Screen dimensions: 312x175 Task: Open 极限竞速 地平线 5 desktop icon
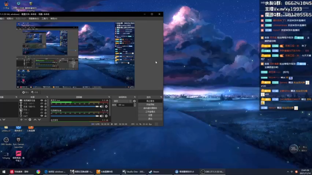(x=18, y=156)
